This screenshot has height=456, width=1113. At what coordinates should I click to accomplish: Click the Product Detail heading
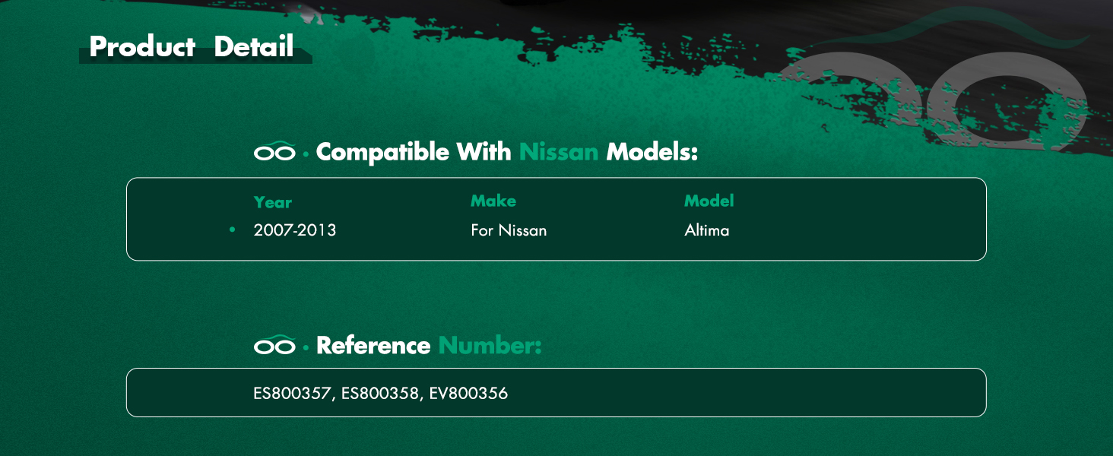click(192, 46)
